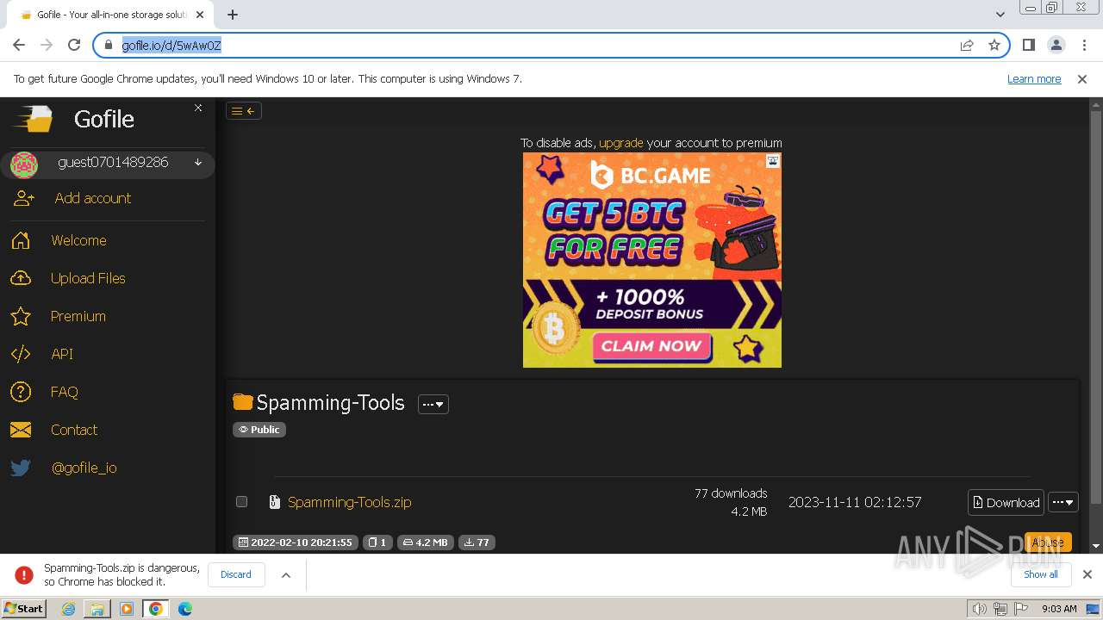
Task: Open the file explorer taskbar icon
Action: pyautogui.click(x=97, y=609)
